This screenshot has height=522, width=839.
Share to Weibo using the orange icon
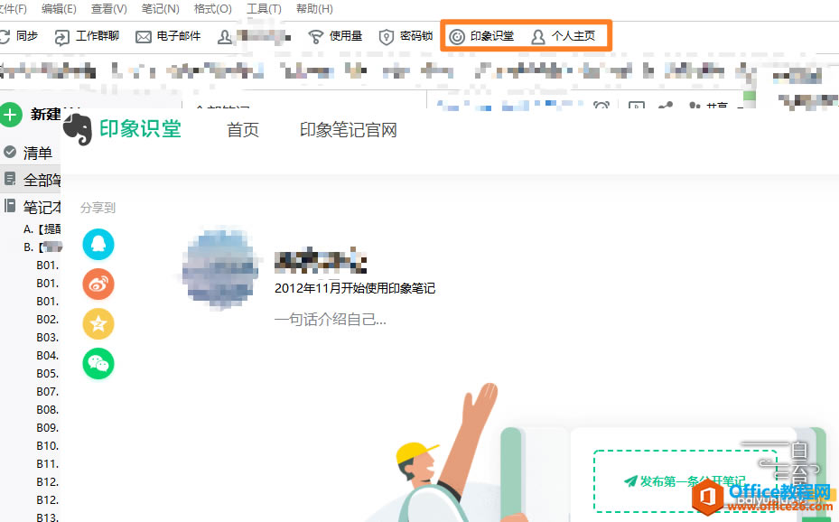click(98, 284)
